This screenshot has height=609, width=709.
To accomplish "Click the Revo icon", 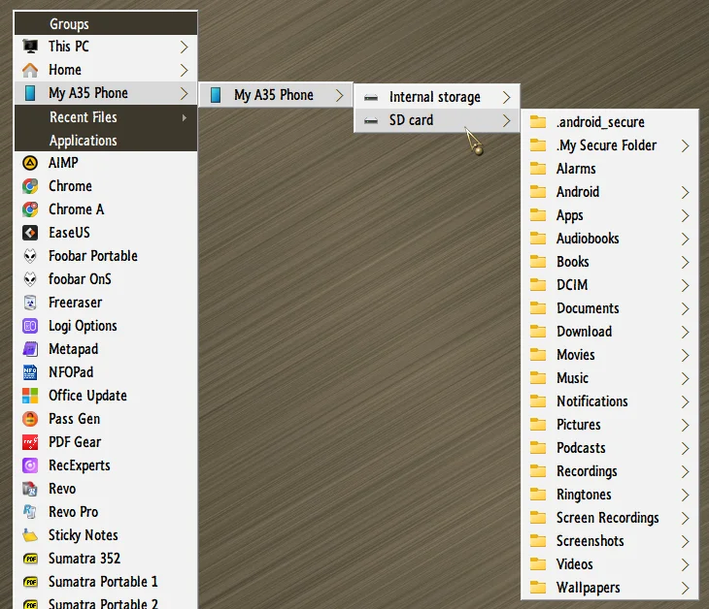I will [x=30, y=489].
